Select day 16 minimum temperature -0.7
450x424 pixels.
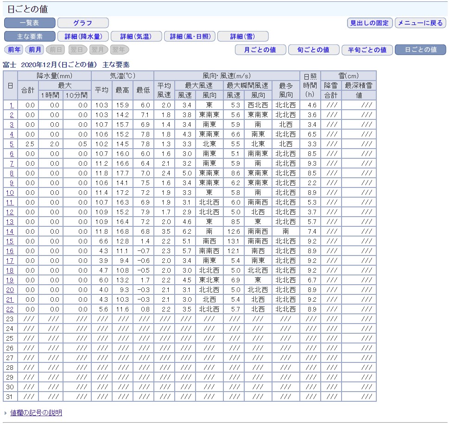[x=143, y=251]
